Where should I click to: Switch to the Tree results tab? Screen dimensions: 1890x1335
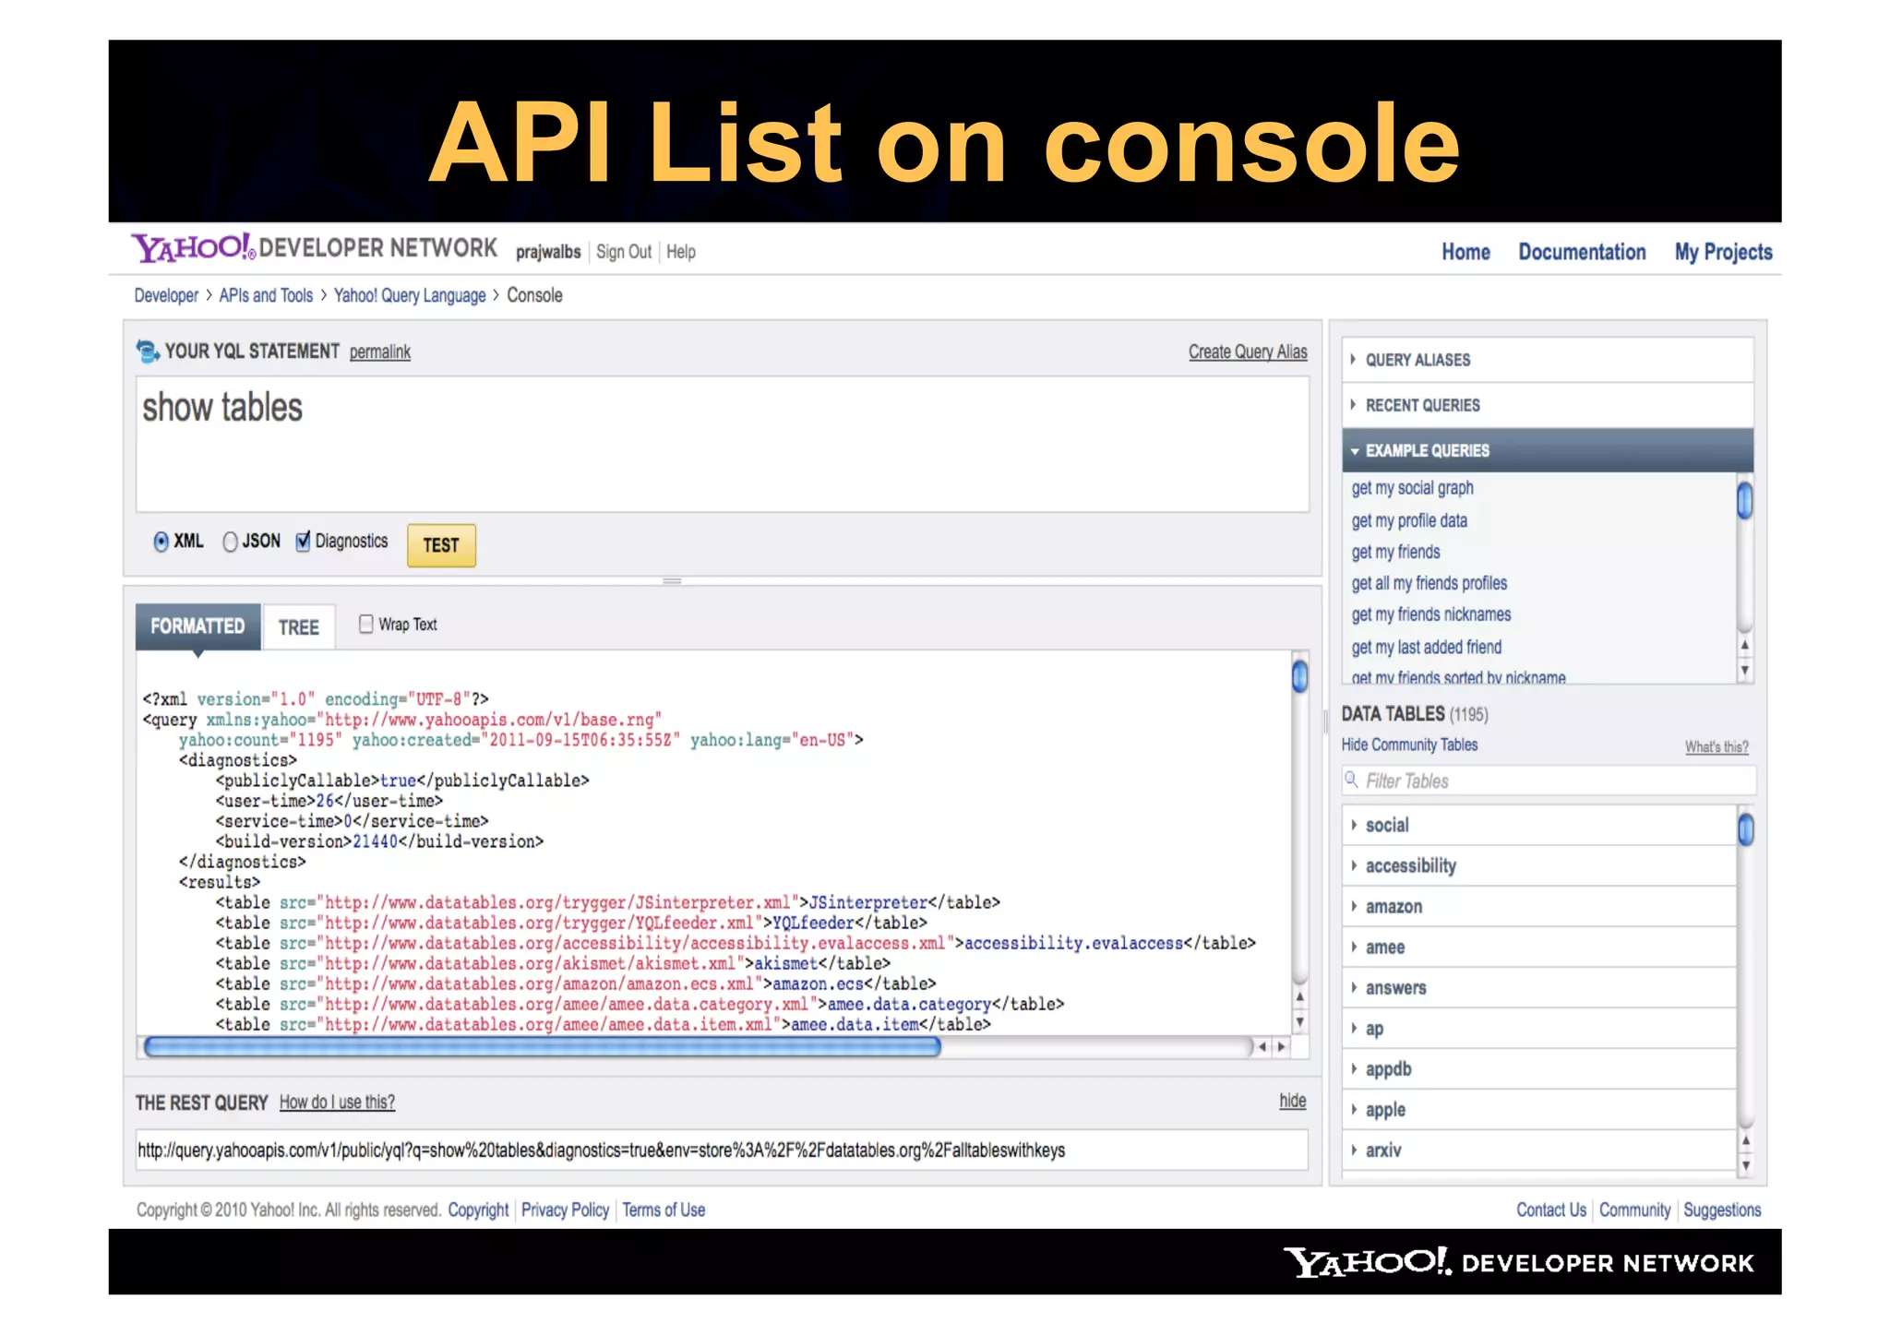[299, 627]
